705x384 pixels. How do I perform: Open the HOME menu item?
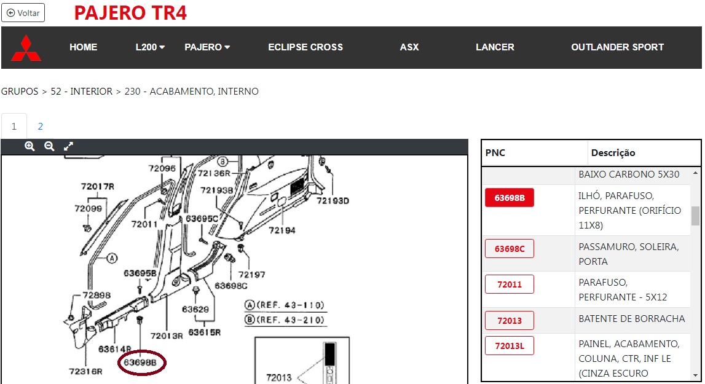pos(84,47)
